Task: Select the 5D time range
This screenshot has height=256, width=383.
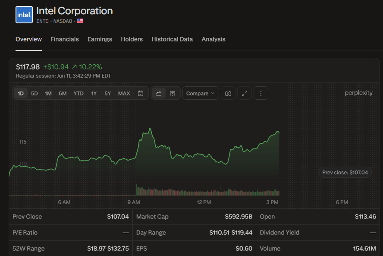Action: [35, 93]
